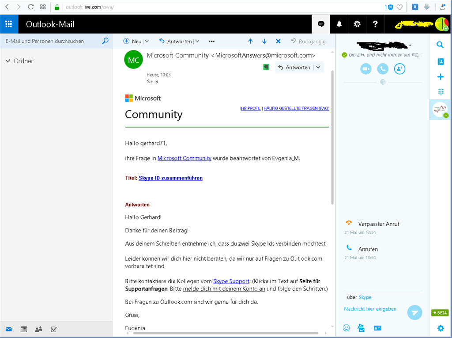Viewport: 452px width, 338px height.
Task: Switch to the Mail module
Action: click(x=9, y=329)
